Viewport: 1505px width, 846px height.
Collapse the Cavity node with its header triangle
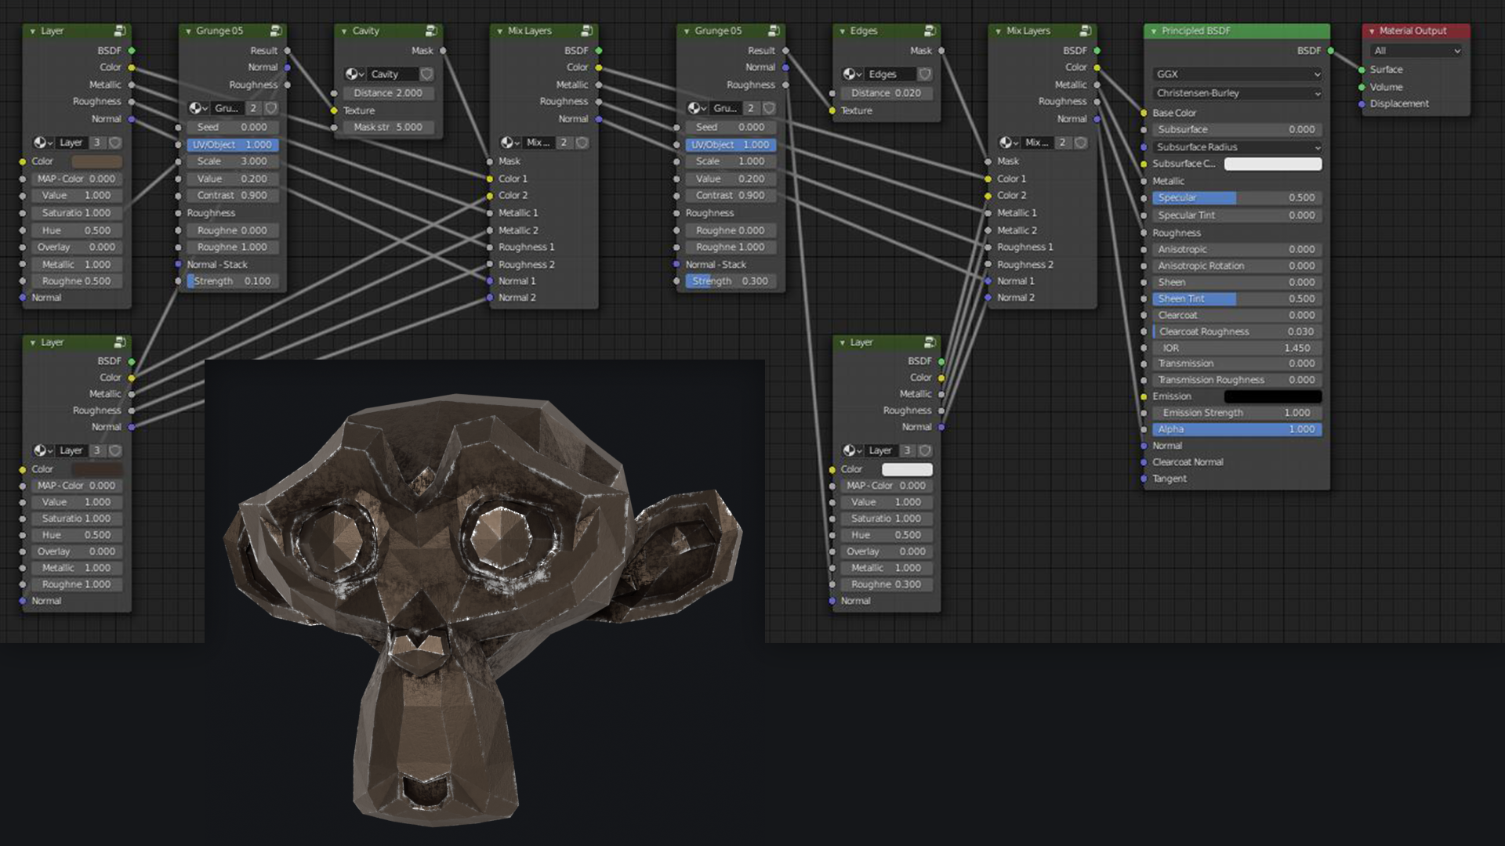(x=344, y=31)
